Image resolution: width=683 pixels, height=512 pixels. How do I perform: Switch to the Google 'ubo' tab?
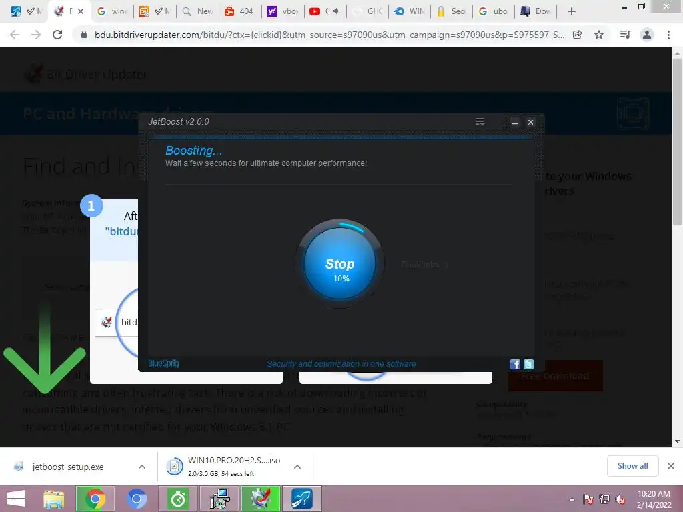[x=494, y=11]
